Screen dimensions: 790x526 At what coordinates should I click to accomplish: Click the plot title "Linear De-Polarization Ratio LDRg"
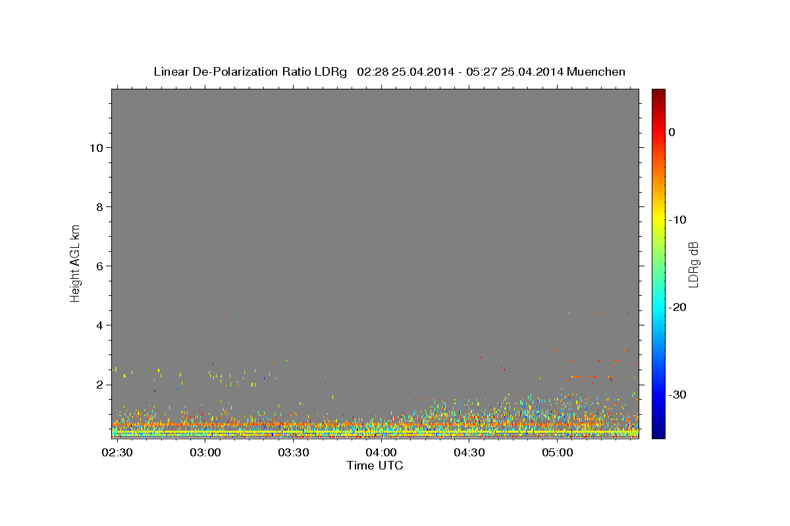tap(250, 72)
